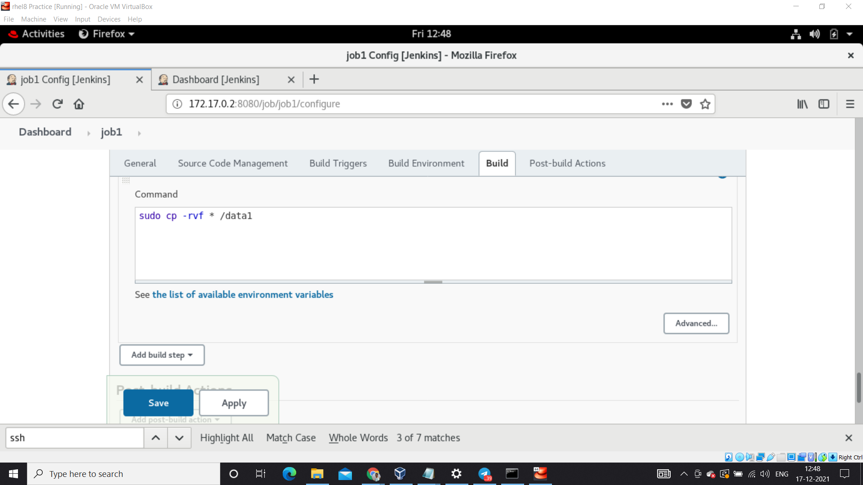Enable Highlight All in the find bar
This screenshot has width=863, height=485.
[227, 438]
